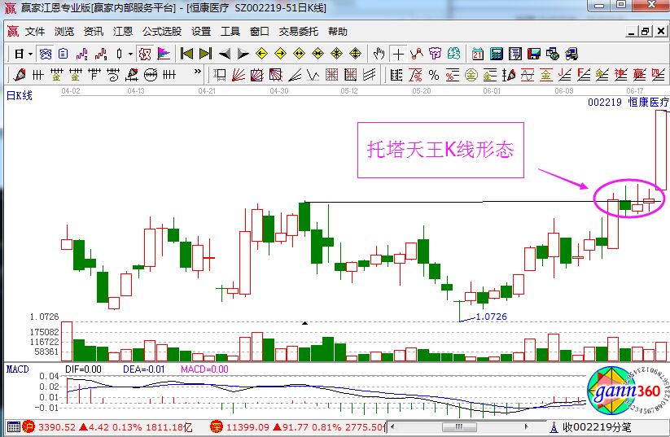Open the 交易委托 menu
670x437 pixels.
[x=299, y=32]
